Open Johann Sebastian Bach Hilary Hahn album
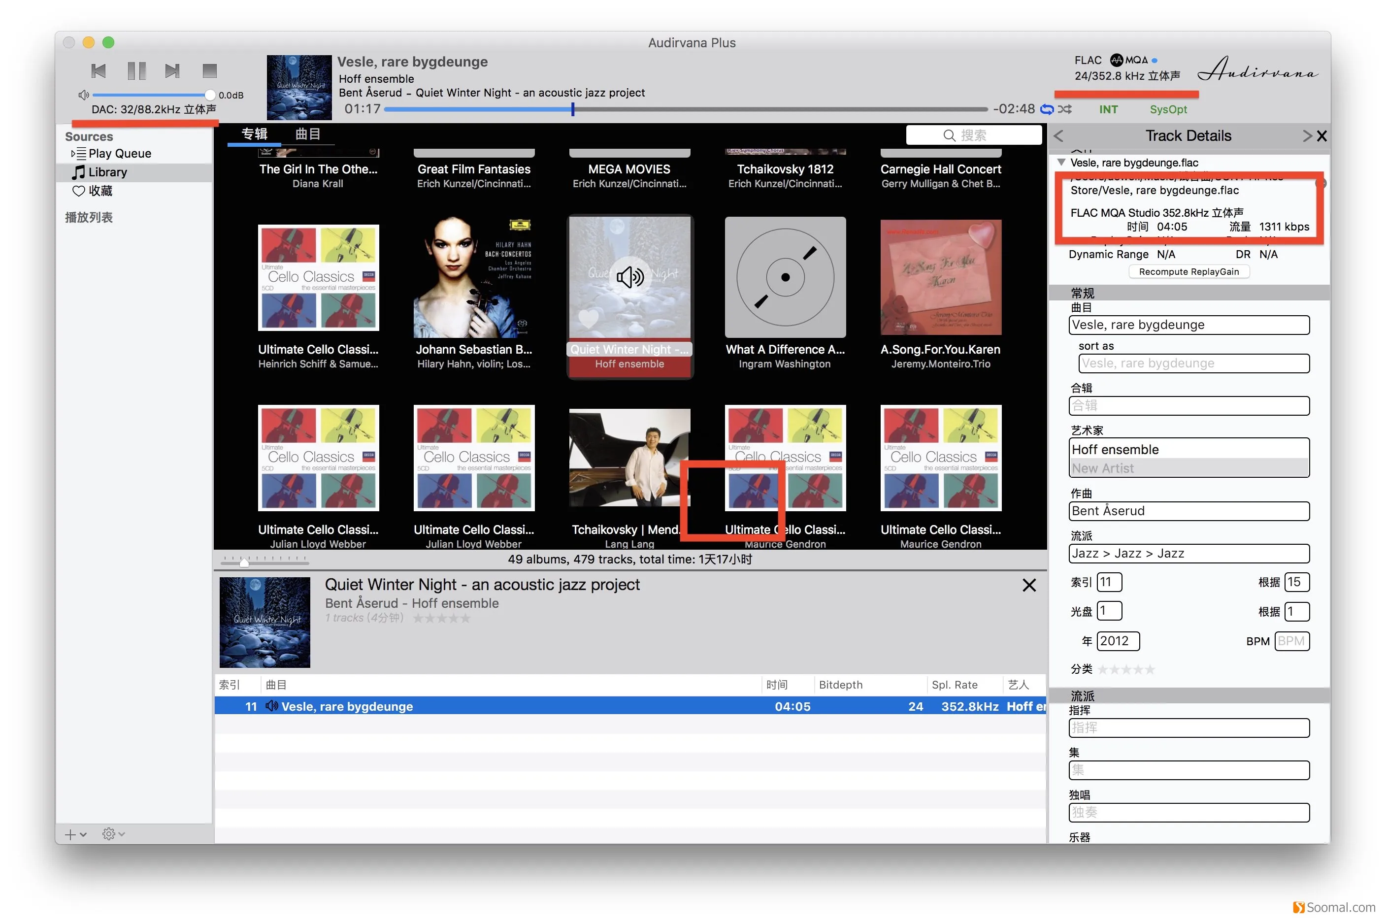 (x=474, y=277)
